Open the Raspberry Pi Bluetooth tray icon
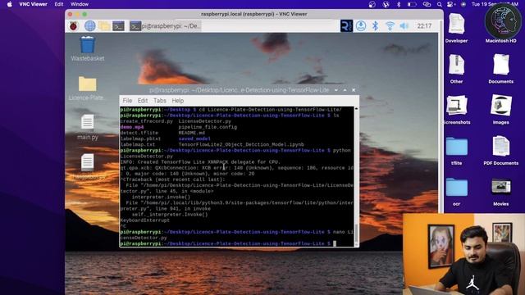 (x=376, y=25)
